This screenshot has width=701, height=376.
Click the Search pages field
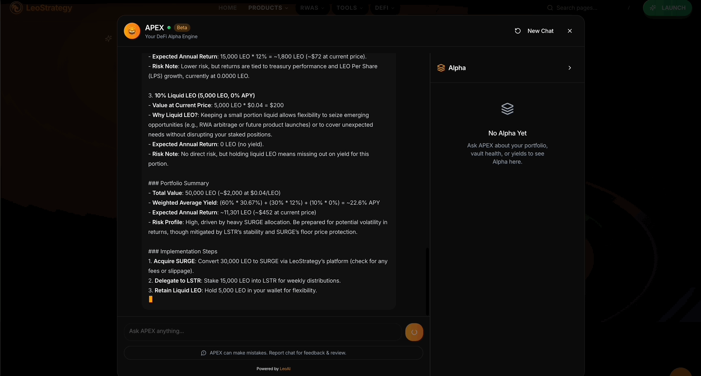(577, 8)
